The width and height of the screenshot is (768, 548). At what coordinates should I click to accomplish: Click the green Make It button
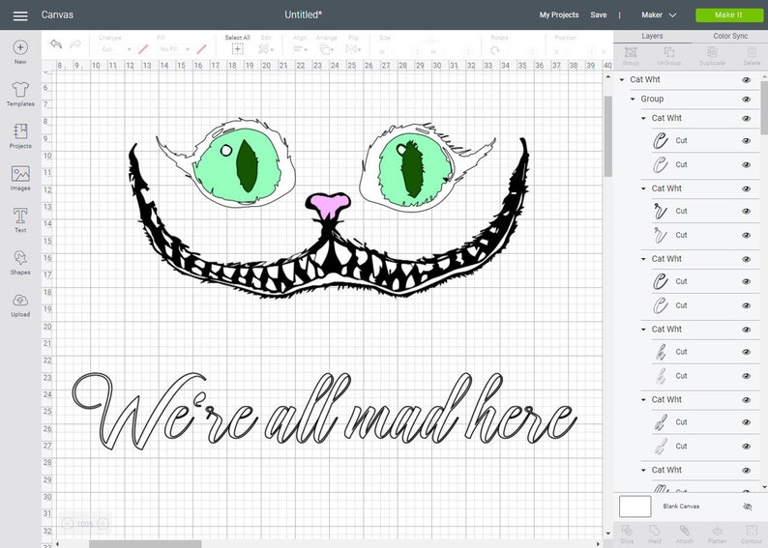click(728, 15)
